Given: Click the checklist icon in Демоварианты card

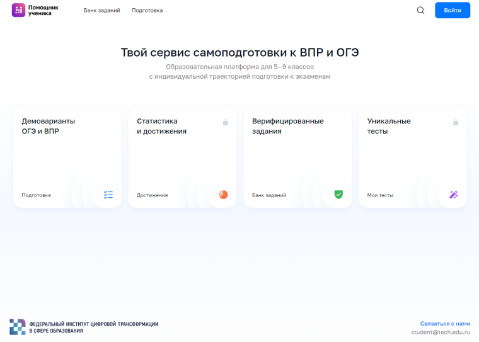Looking at the screenshot, I should [108, 195].
